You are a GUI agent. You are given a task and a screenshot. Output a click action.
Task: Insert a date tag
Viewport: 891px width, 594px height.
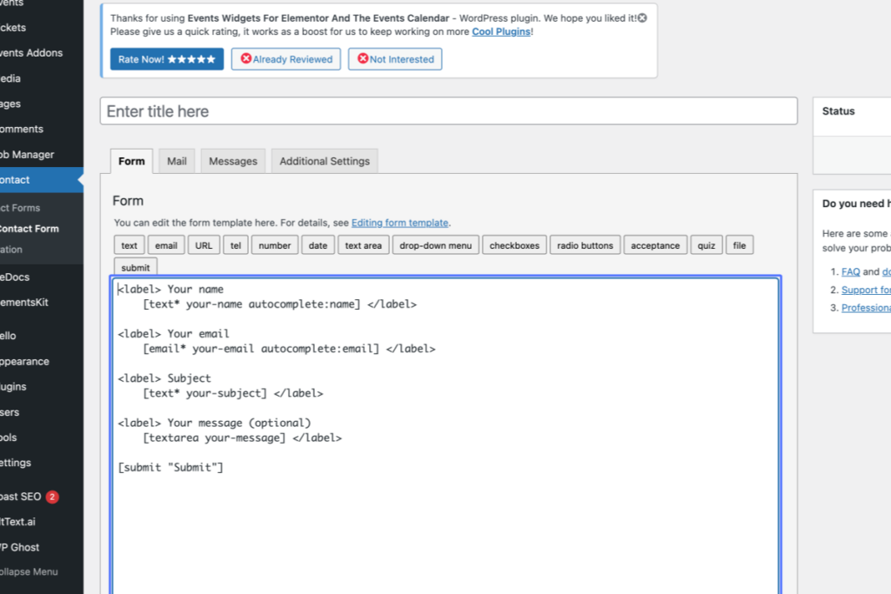318,245
